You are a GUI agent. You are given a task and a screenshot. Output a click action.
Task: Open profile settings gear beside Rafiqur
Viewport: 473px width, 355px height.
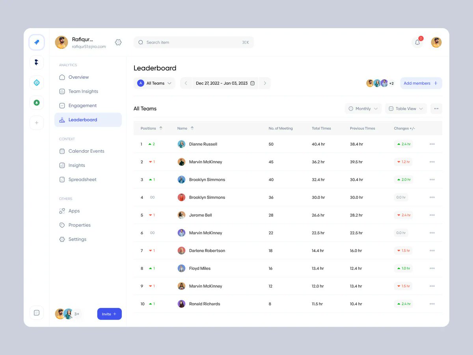[118, 42]
